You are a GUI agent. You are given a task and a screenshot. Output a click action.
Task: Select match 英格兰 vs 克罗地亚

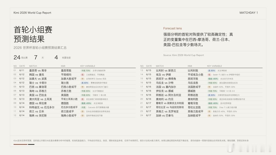click(167, 111)
